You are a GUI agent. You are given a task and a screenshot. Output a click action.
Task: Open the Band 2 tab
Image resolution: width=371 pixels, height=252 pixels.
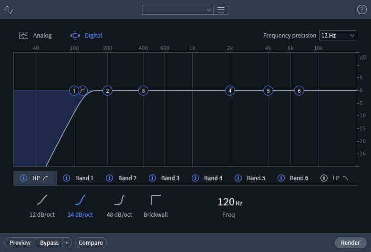coord(121,178)
